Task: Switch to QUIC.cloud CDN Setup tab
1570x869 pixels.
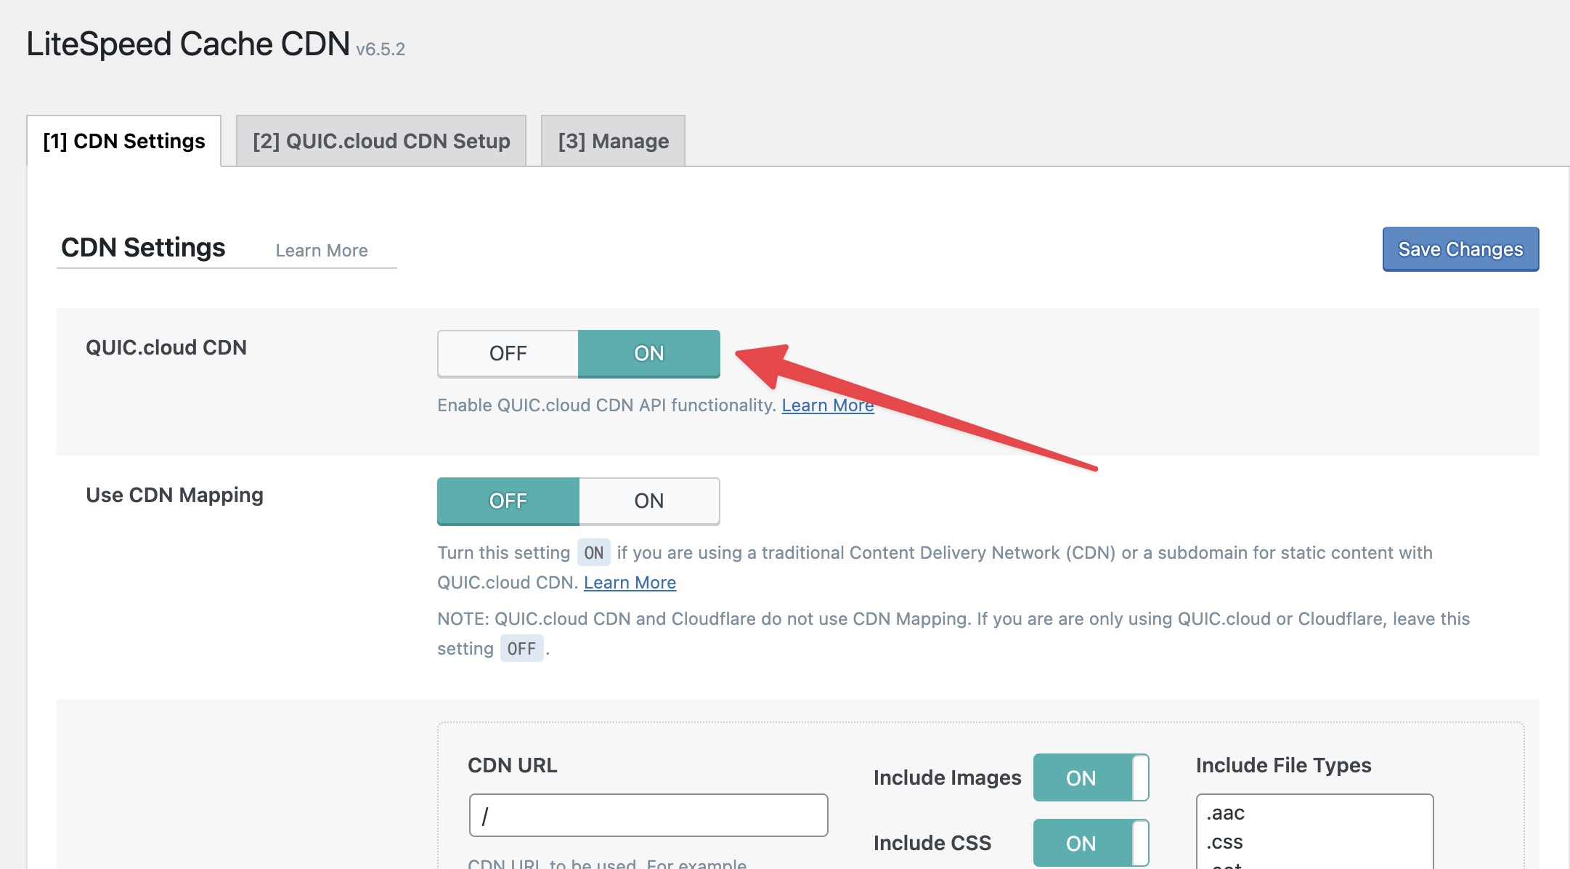Action: 381,141
